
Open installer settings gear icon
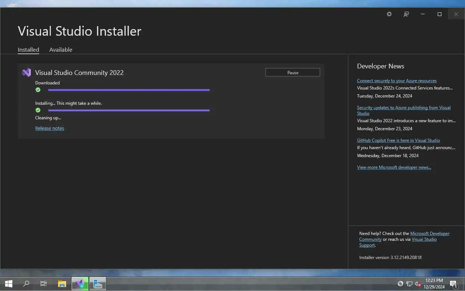389,14
